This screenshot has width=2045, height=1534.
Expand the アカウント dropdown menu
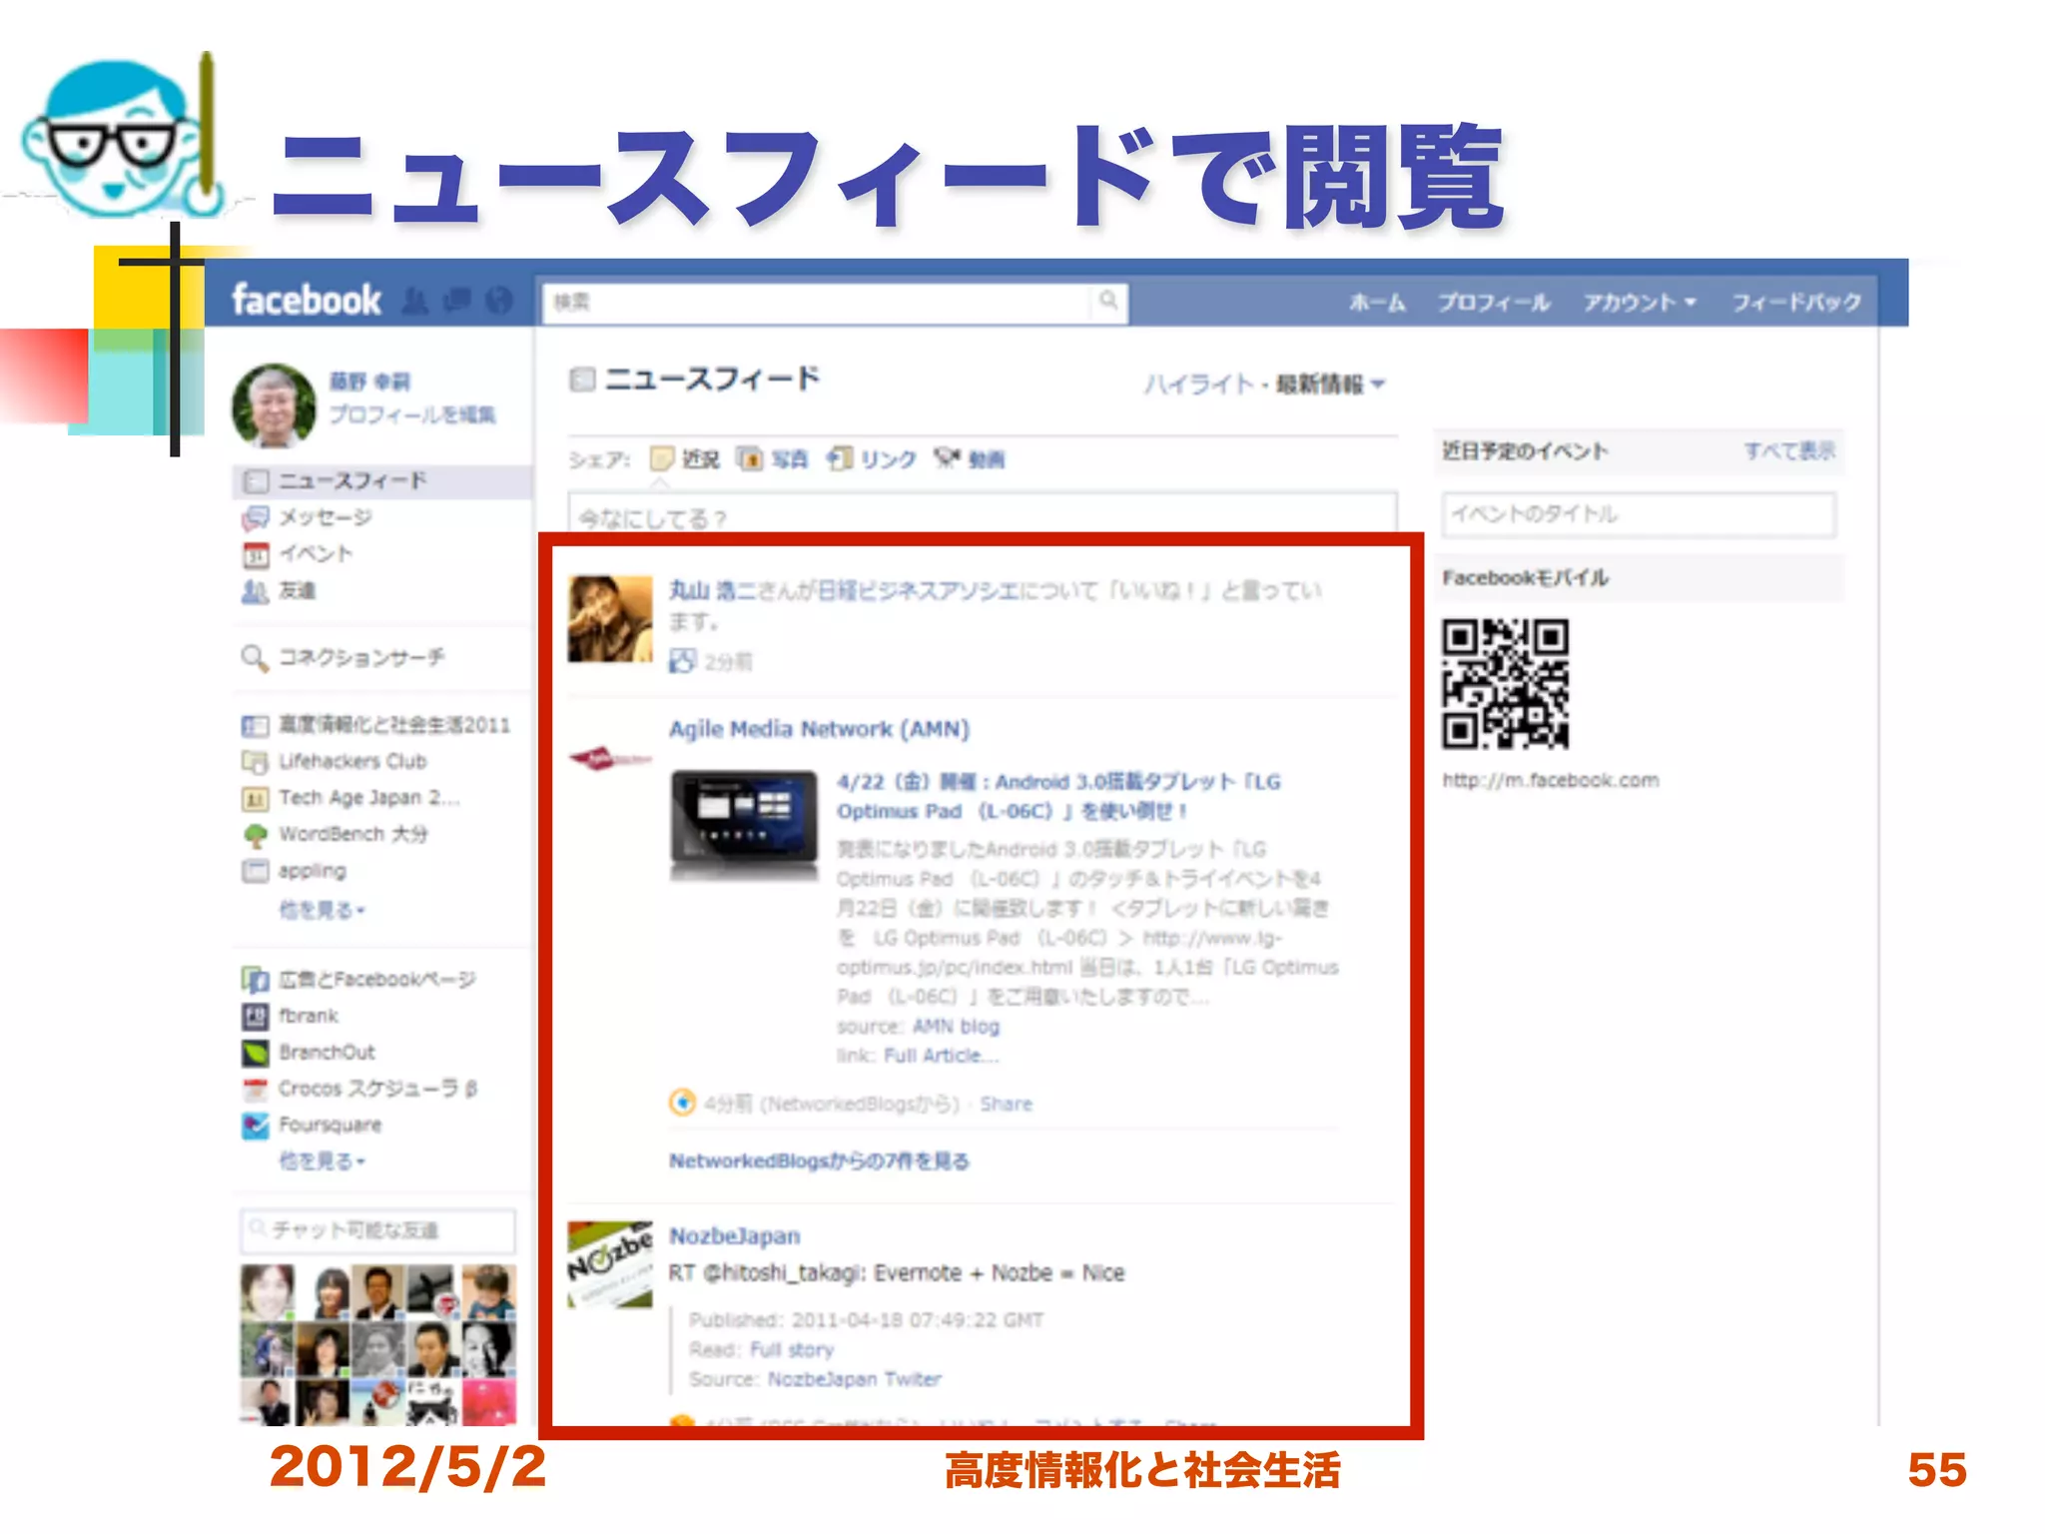click(1640, 303)
